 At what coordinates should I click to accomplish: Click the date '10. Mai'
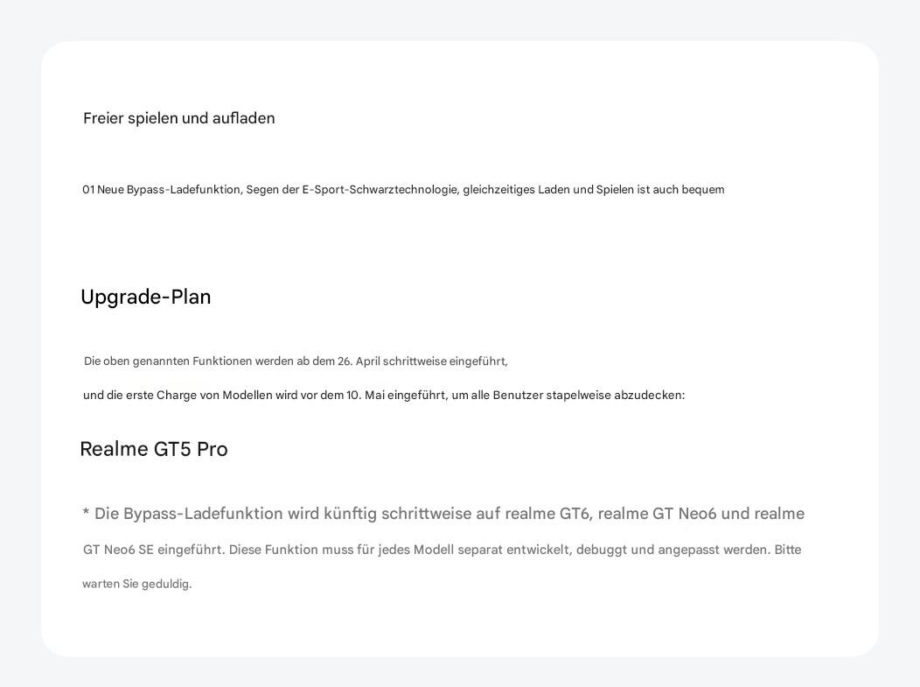click(366, 396)
